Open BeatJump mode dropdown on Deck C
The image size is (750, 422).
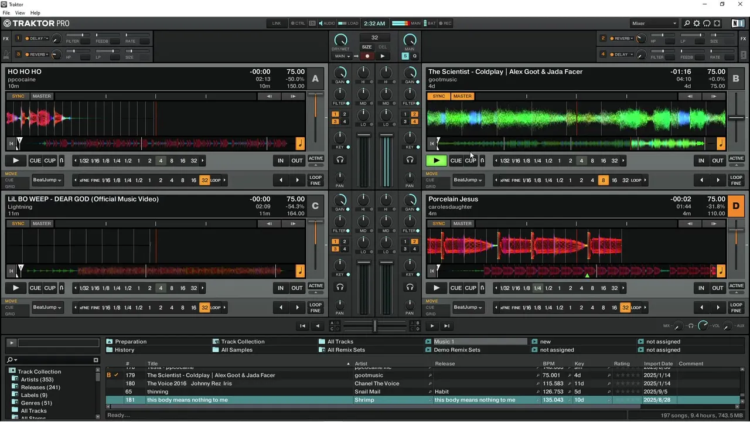click(47, 307)
